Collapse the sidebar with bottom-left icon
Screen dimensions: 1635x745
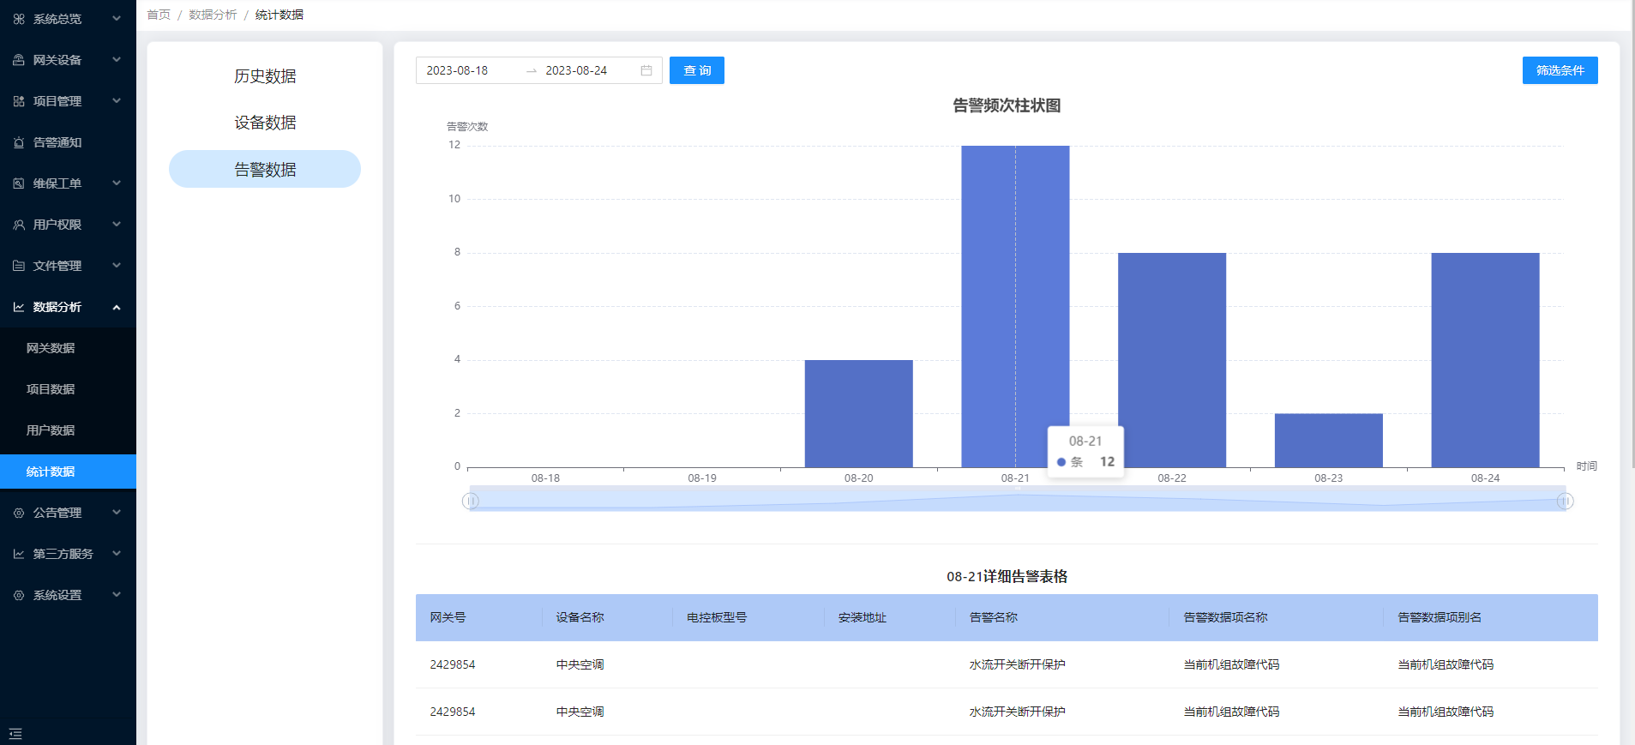click(x=15, y=734)
